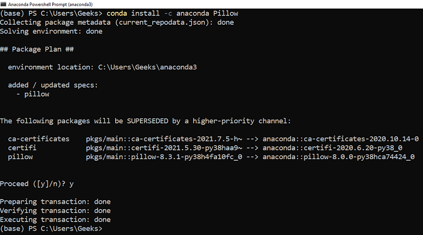The height and width of the screenshot is (235, 423).
Task: Click the '-c' flag in the command
Action: 168,13
